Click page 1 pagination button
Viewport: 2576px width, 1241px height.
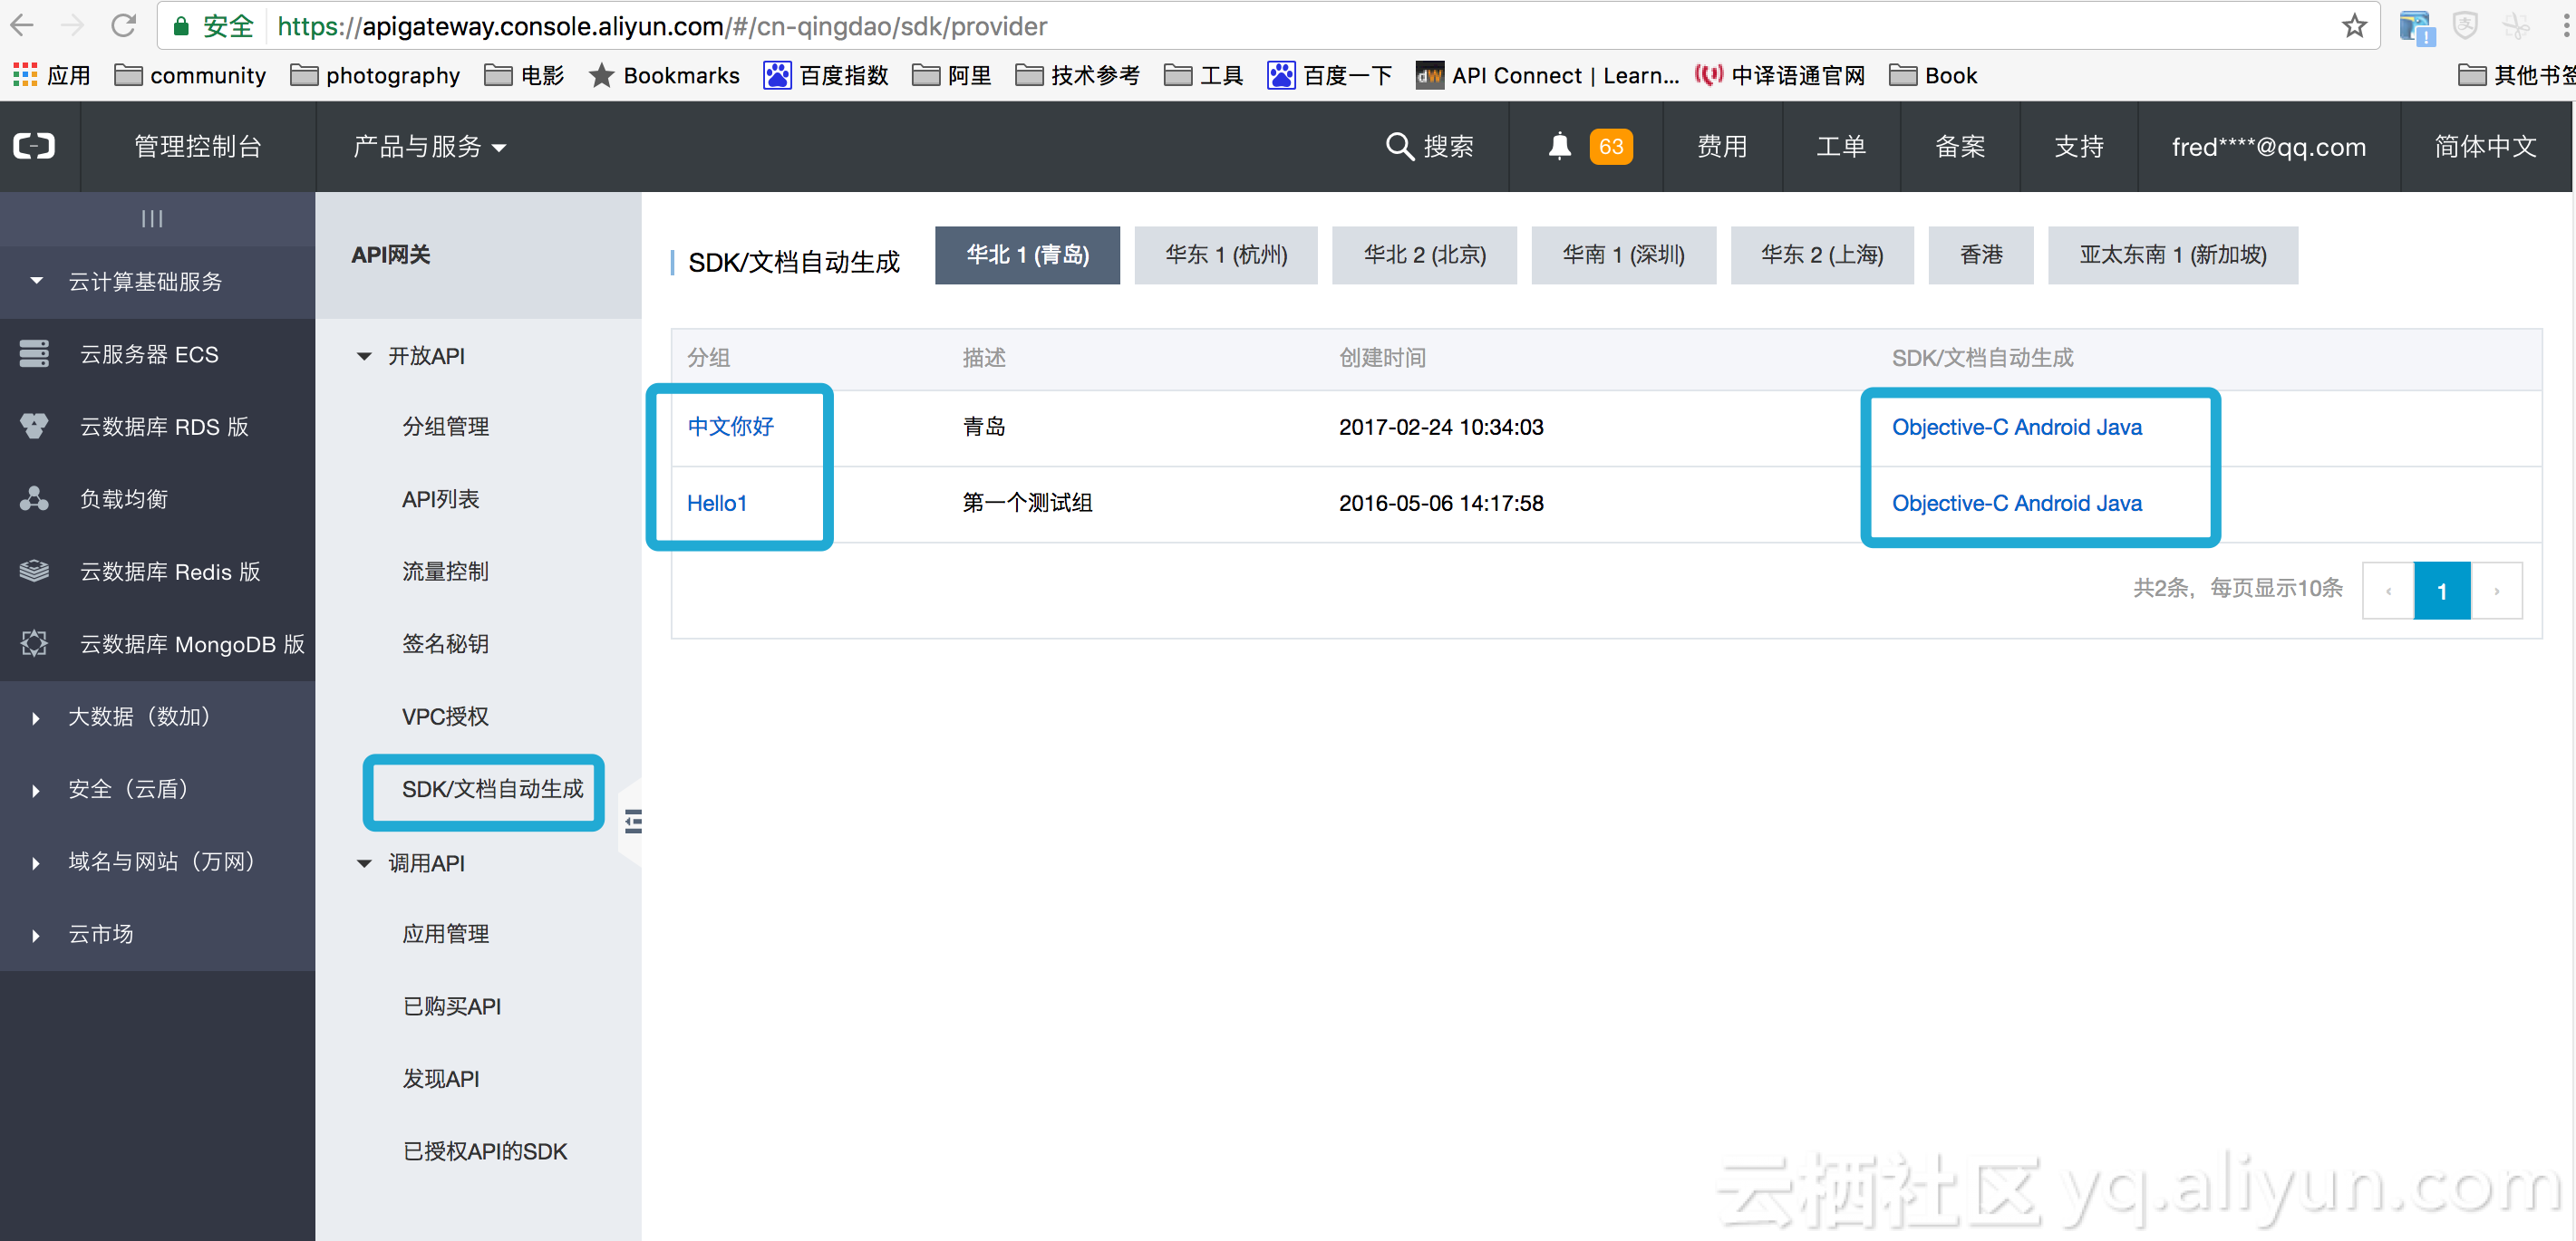[x=2441, y=591]
